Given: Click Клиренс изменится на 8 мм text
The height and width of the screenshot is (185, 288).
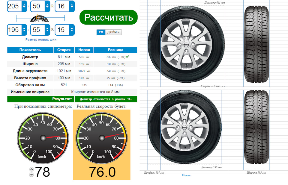Looking at the screenshot, I should 95,92.
